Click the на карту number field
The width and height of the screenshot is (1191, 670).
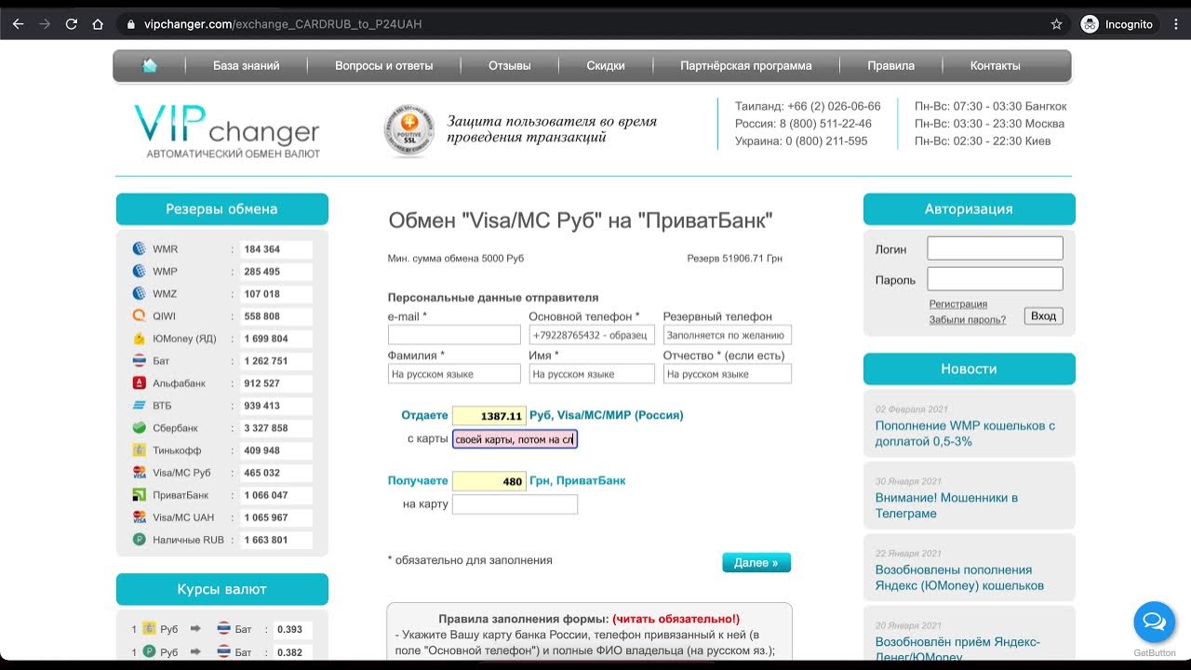515,504
